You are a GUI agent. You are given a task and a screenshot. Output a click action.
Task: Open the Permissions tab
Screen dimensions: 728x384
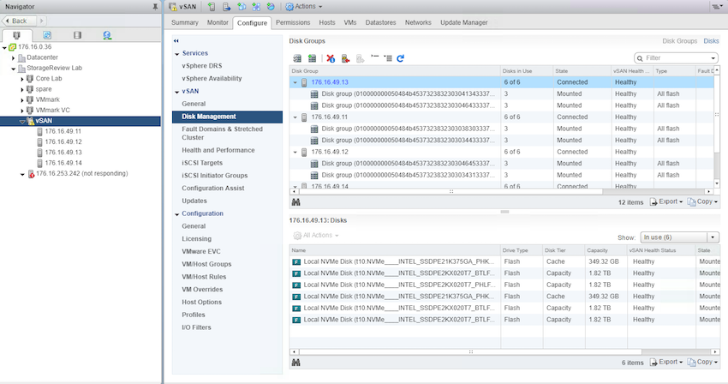[x=293, y=22]
